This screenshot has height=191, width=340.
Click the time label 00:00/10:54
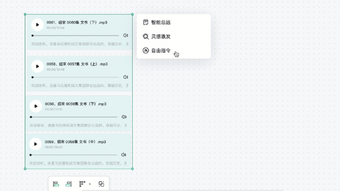(x=56, y=28)
